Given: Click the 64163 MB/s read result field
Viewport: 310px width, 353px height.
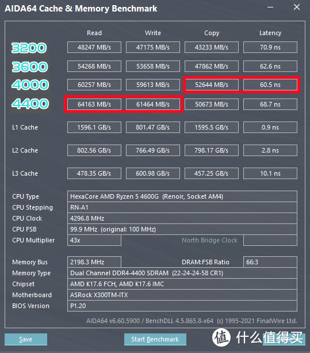Looking at the screenshot, I should [94, 104].
